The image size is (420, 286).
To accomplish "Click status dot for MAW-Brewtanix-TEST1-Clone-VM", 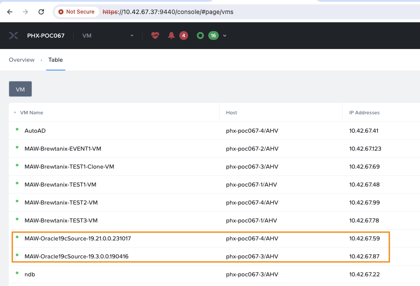I will click(x=17, y=165).
